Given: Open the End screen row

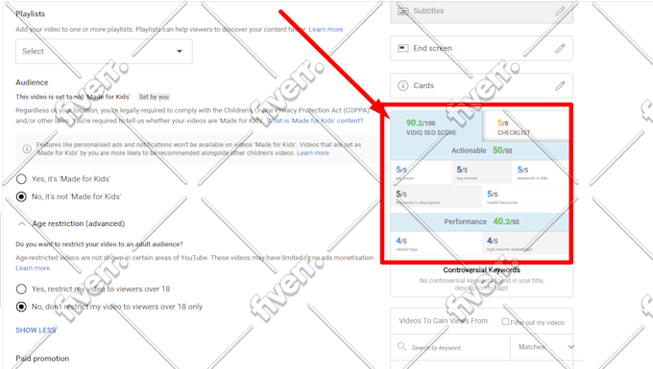Looking at the screenshot, I should pos(481,48).
